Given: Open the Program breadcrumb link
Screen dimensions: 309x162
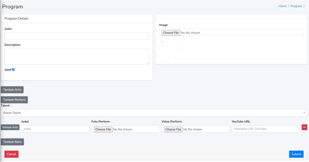Looking at the screenshot, I should (x=296, y=6).
